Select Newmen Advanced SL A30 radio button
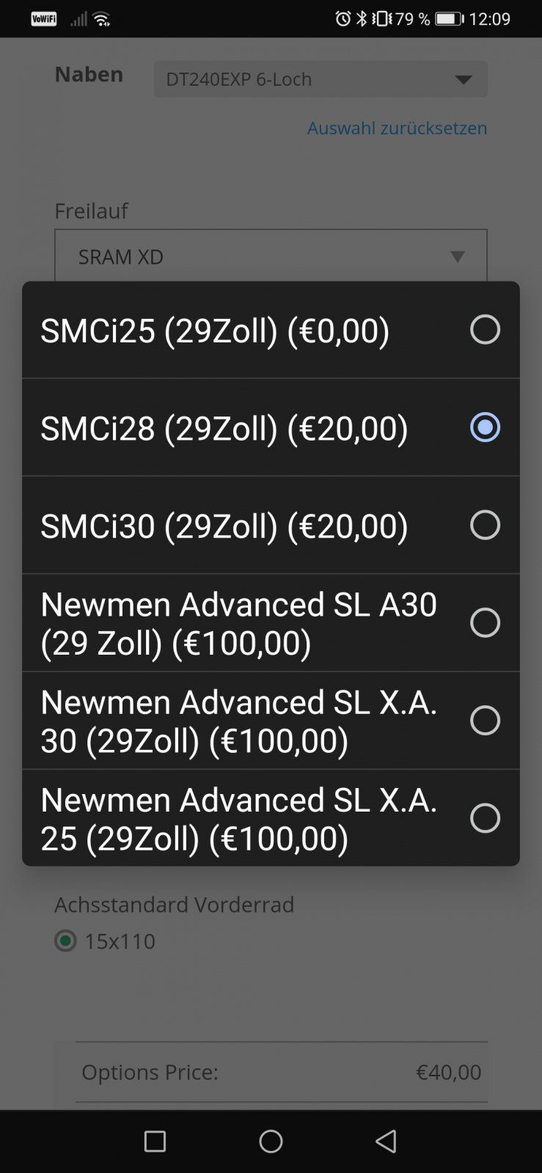Image resolution: width=542 pixels, height=1173 pixels. point(485,622)
